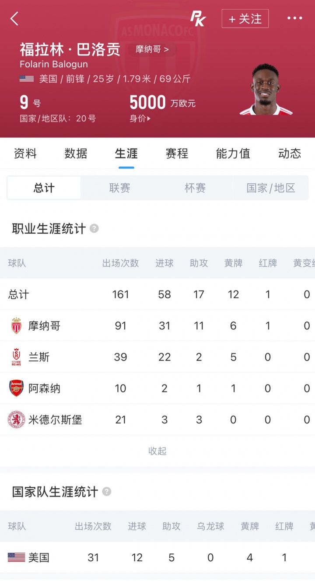Tap the Arsenal club crest icon
This screenshot has width=315, height=584.
pos(16,388)
